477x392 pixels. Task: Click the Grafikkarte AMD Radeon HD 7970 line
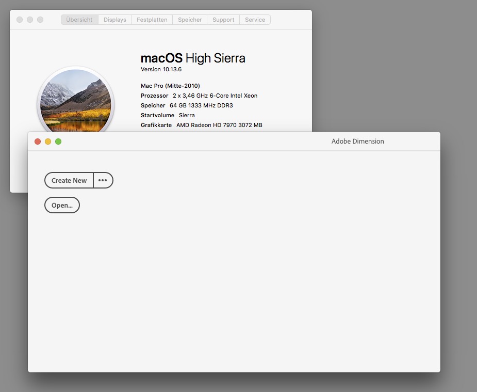pyautogui.click(x=201, y=125)
